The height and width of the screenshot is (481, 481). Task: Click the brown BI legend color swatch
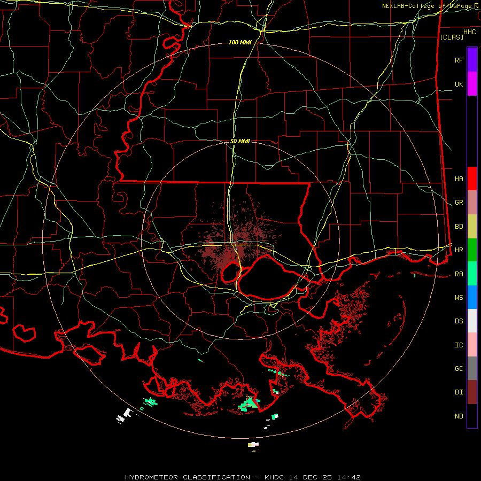coord(472,392)
